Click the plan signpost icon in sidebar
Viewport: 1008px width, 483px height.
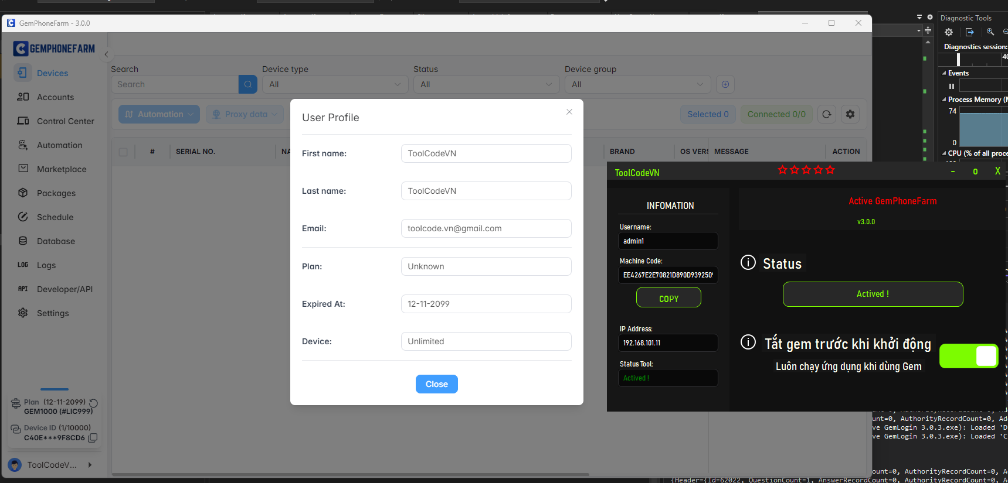coord(16,403)
